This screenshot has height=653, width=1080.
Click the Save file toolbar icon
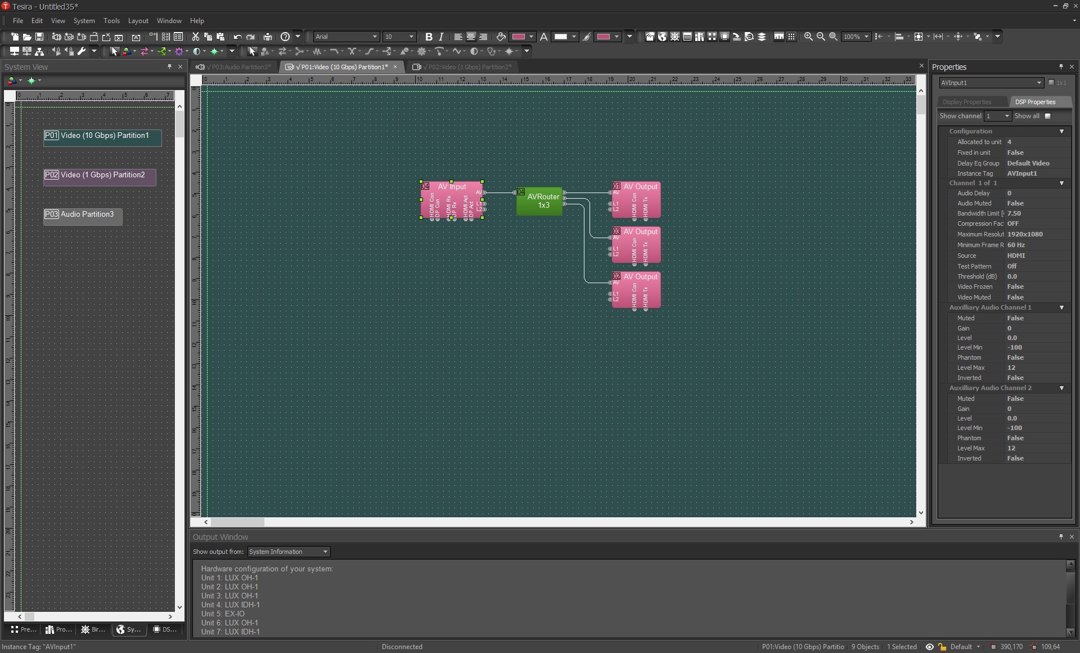39,37
